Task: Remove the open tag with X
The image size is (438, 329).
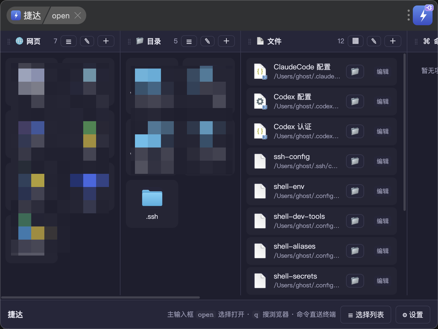Action: point(78,15)
